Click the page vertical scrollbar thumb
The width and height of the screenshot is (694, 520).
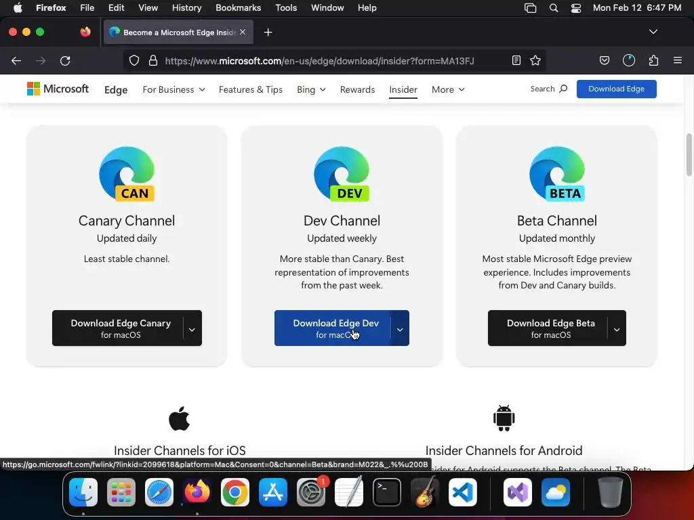pyautogui.click(x=689, y=155)
